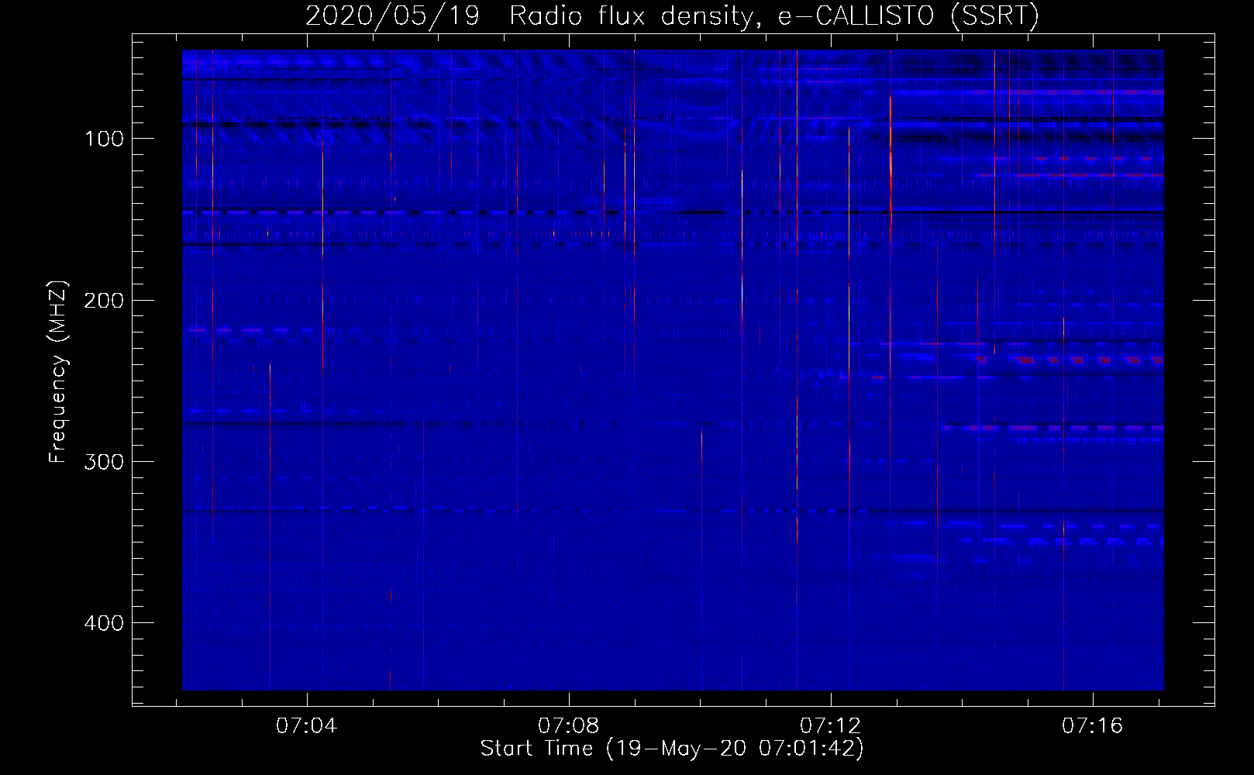Click the 'Frequency (MHZ)' y-axis label
The width and height of the screenshot is (1254, 775).
pyautogui.click(x=59, y=371)
